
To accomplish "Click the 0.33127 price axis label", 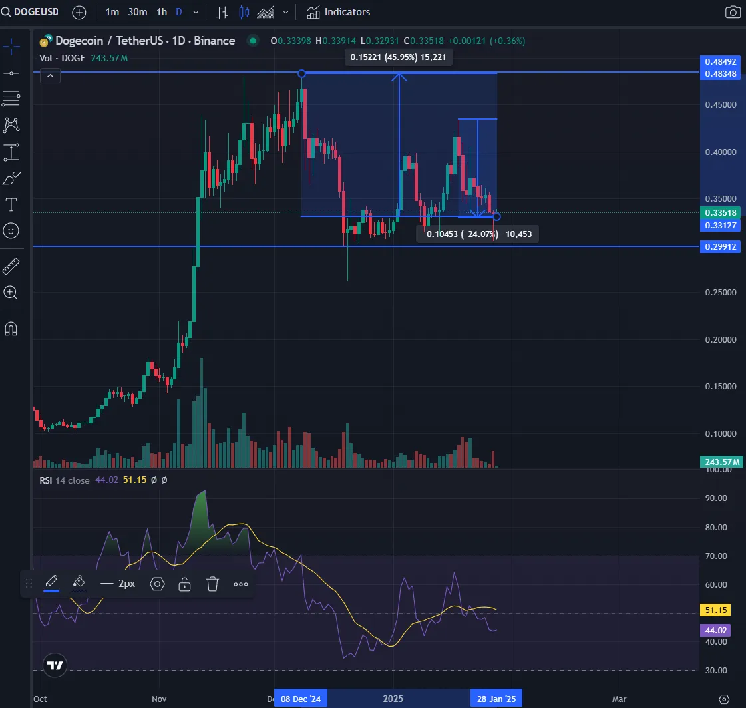I will 720,225.
